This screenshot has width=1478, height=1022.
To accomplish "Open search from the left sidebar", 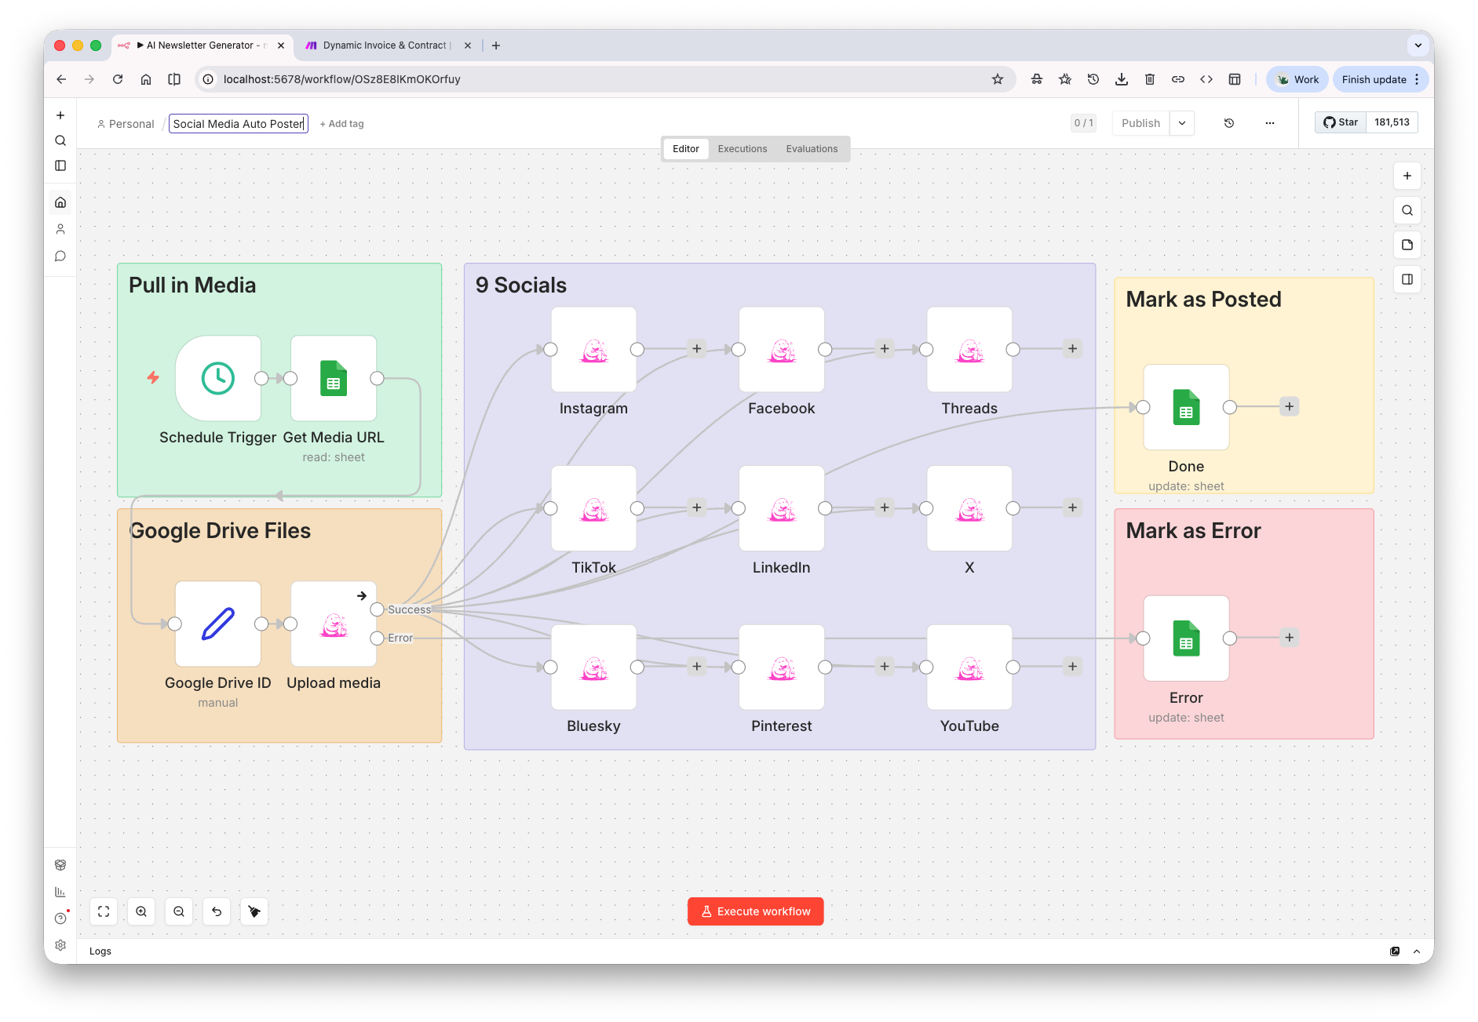I will [x=60, y=140].
